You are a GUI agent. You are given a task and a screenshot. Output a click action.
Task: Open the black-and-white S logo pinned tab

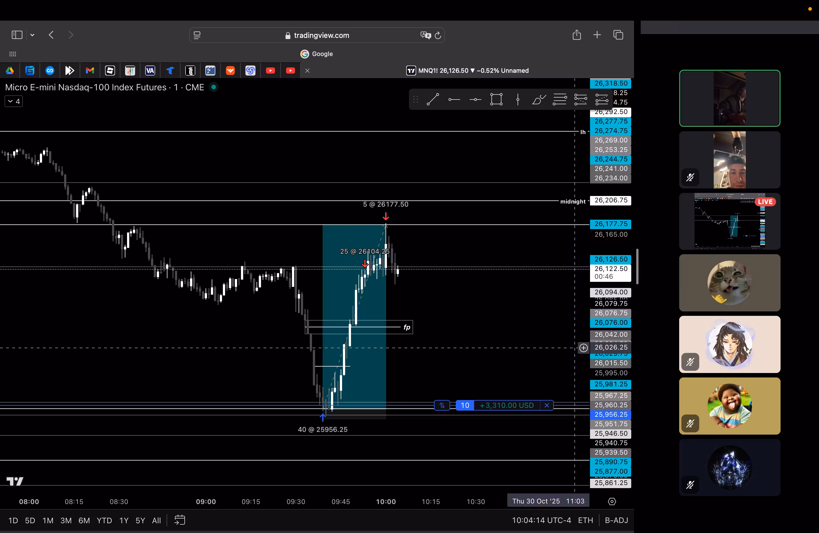pos(110,71)
